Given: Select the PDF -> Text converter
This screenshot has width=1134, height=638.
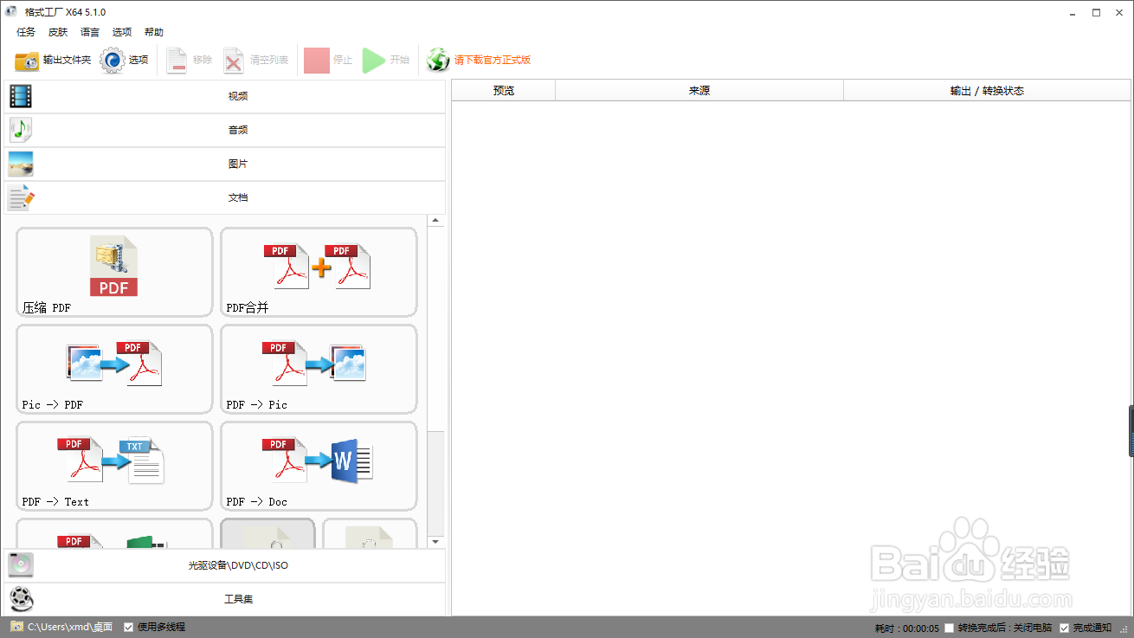Looking at the screenshot, I should (114, 466).
